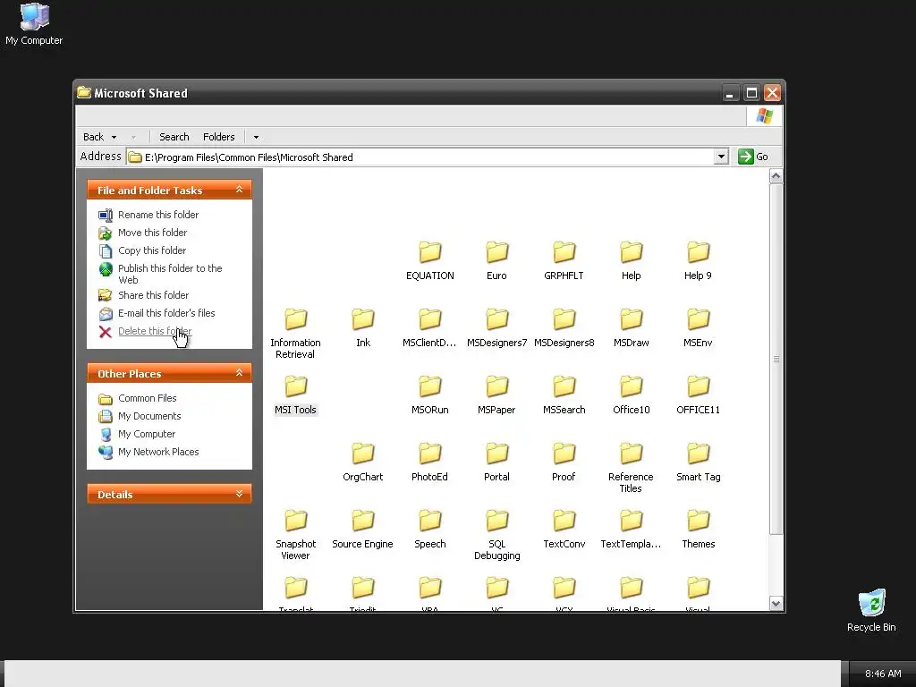916x687 pixels.
Task: Select the Recycle Bin desktop icon
Action: (871, 610)
